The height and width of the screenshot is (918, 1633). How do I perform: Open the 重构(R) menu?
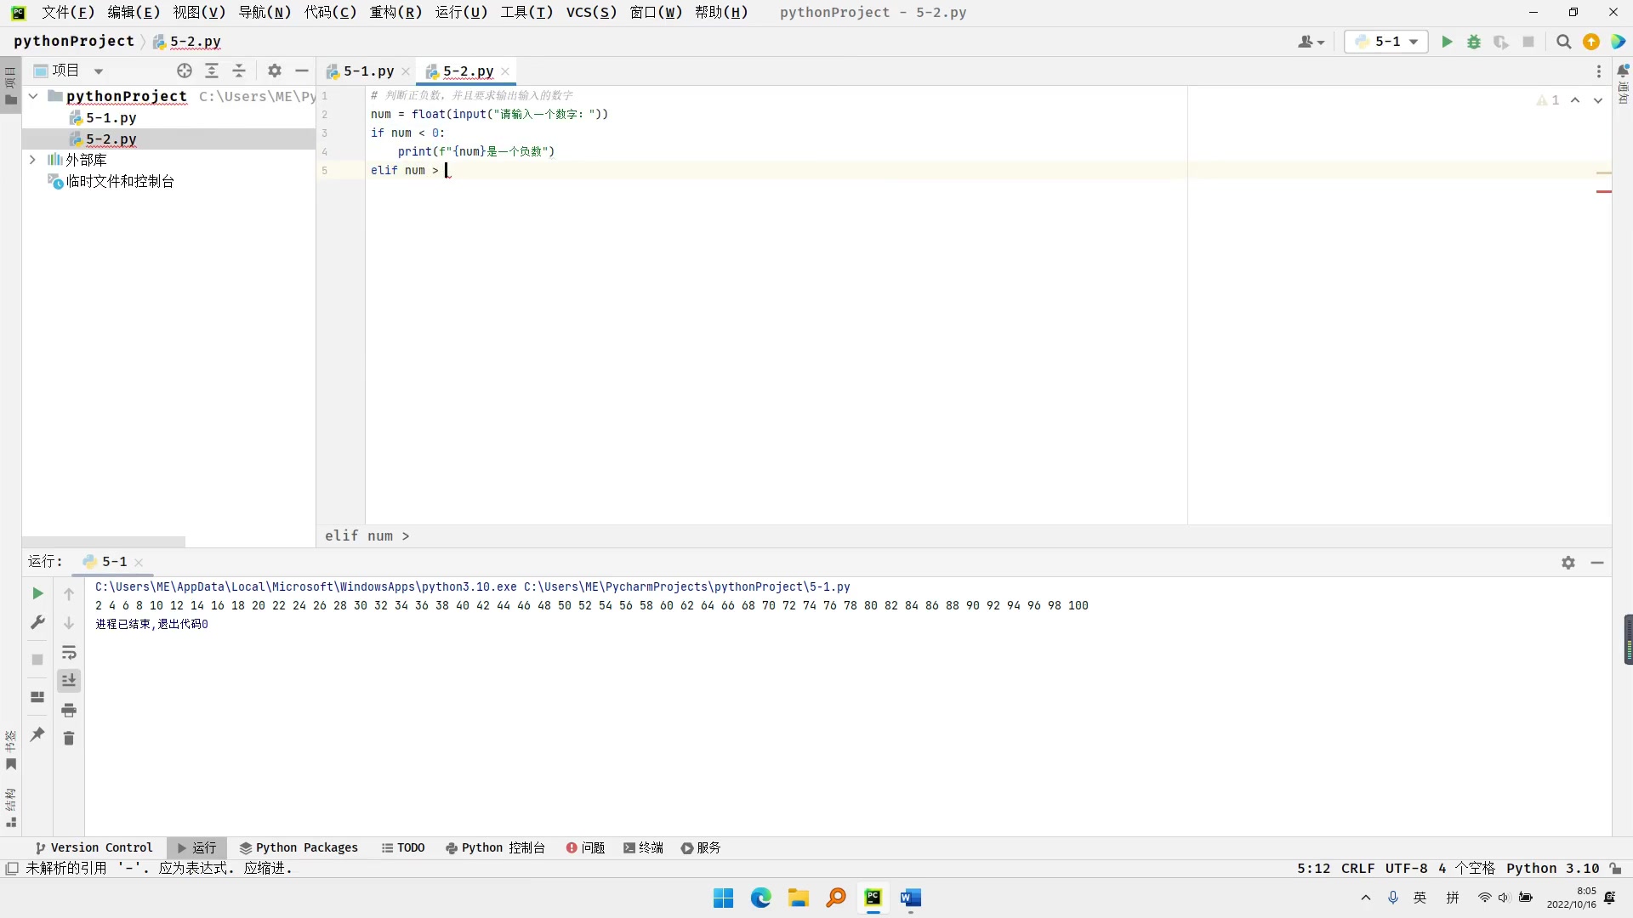coord(395,12)
